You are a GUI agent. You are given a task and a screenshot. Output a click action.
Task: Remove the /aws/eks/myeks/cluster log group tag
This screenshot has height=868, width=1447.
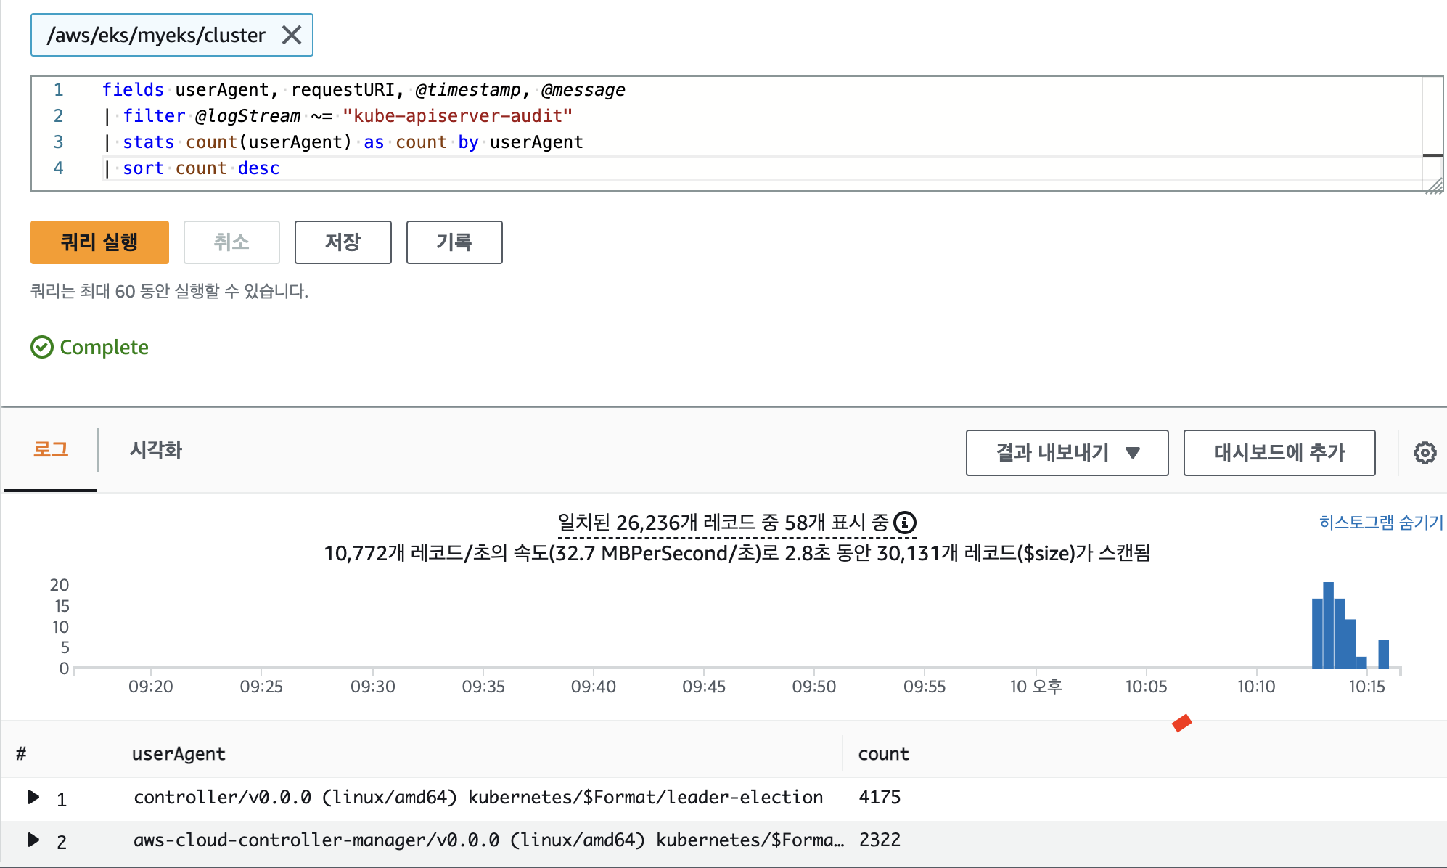pyautogui.click(x=292, y=35)
